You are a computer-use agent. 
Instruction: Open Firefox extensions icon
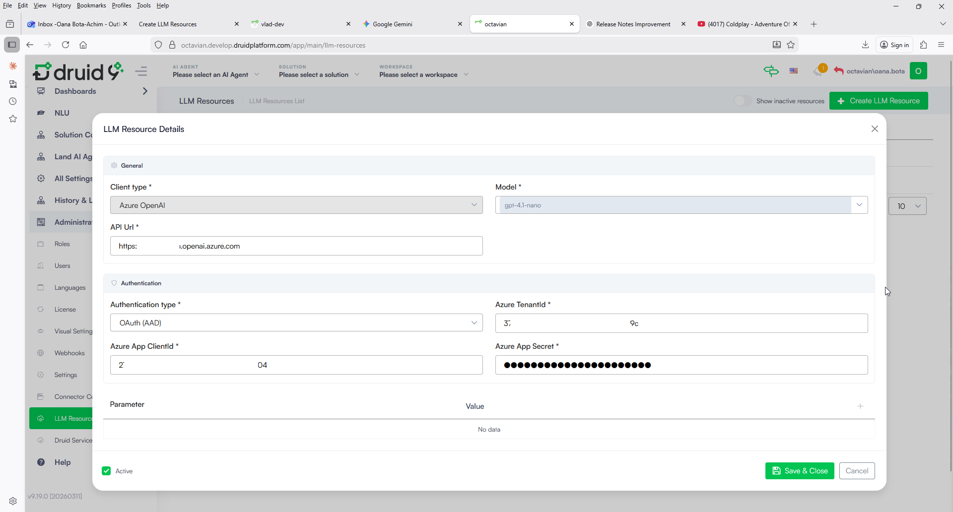pos(923,45)
